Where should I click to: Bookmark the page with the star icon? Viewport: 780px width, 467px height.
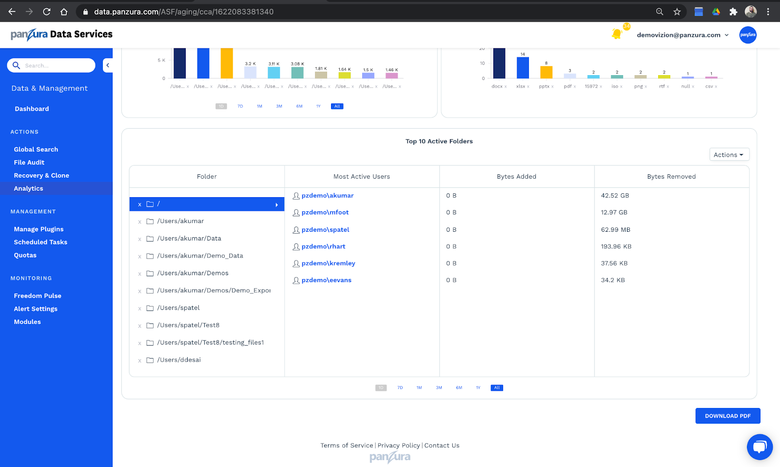click(677, 12)
